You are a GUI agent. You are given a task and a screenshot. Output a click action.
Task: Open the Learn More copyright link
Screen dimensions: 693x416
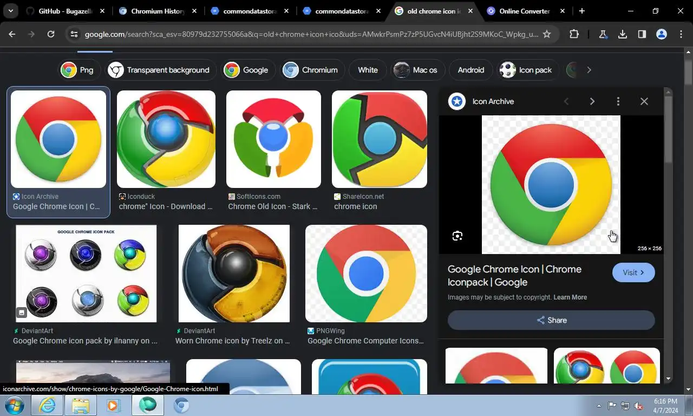(x=570, y=297)
